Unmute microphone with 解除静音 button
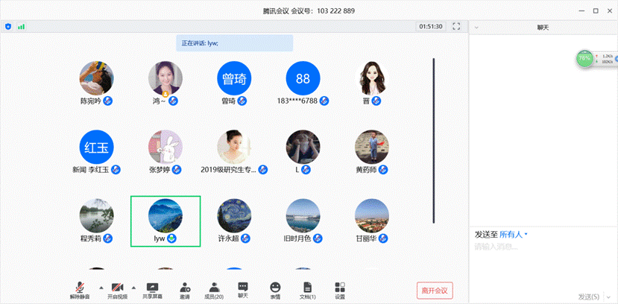618x304 pixels. (x=80, y=289)
